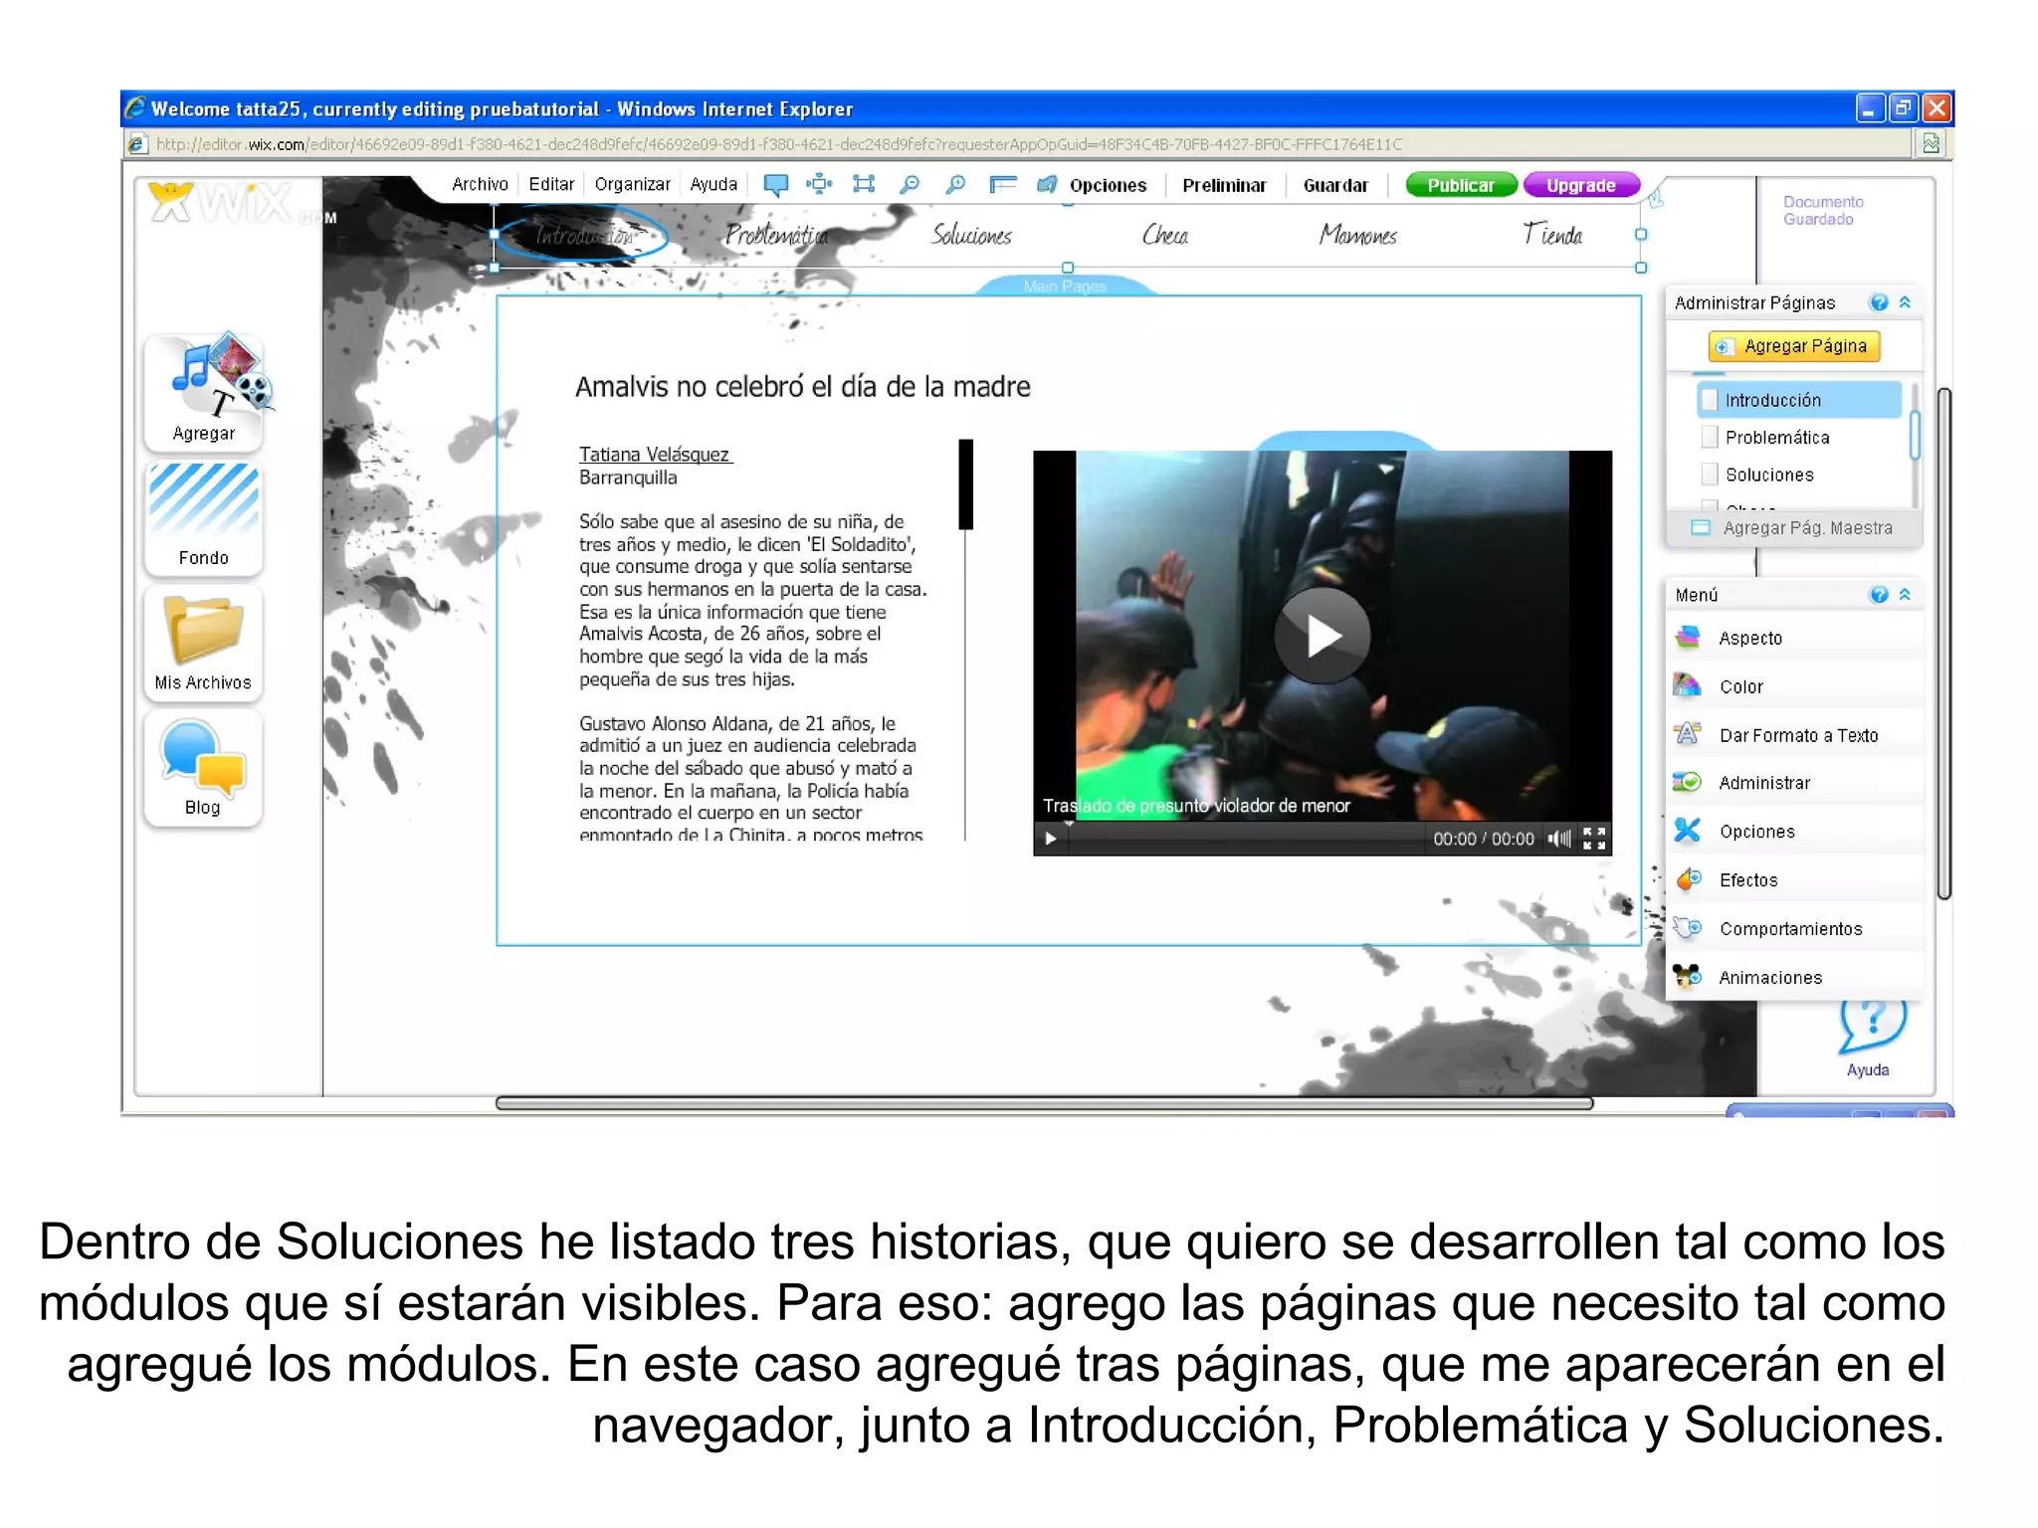Image resolution: width=2038 pixels, height=1528 pixels.
Task: Click the first magnifier zoom icon
Action: click(909, 185)
